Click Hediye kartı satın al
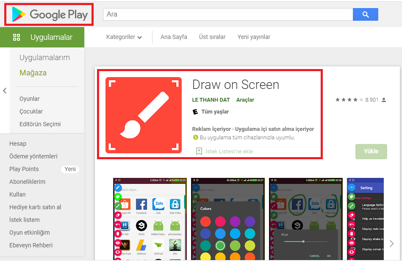402x263 pixels. tap(35, 207)
